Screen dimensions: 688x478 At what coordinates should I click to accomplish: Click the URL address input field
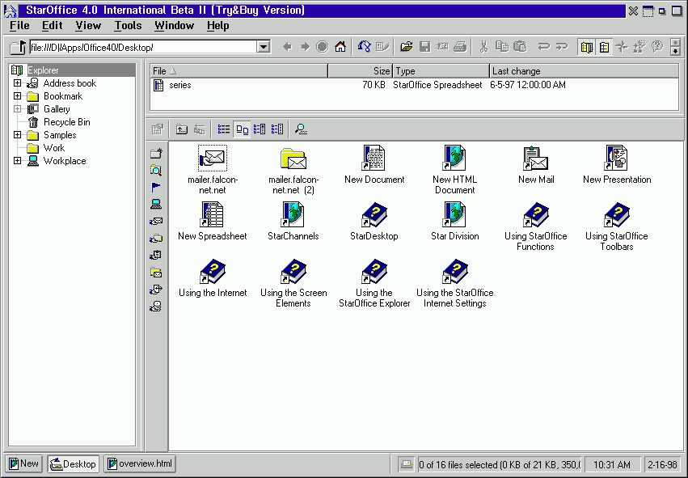[143, 47]
